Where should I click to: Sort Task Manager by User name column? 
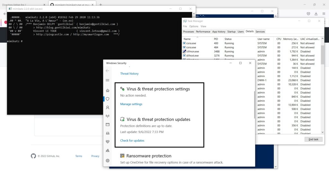[265, 39]
